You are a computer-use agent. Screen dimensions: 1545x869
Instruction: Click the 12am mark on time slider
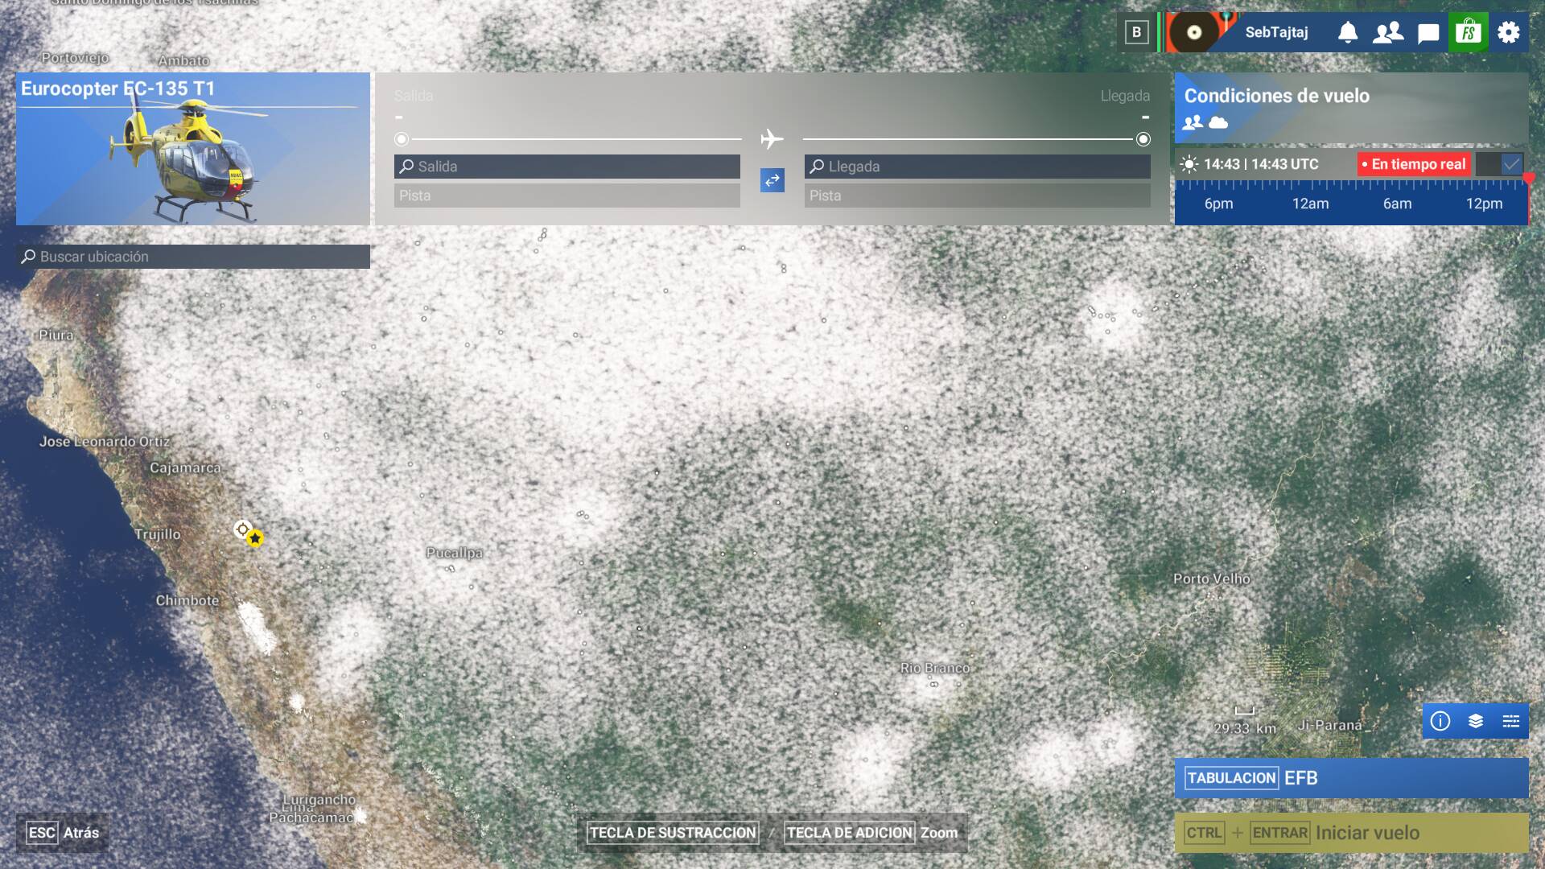[x=1310, y=204]
